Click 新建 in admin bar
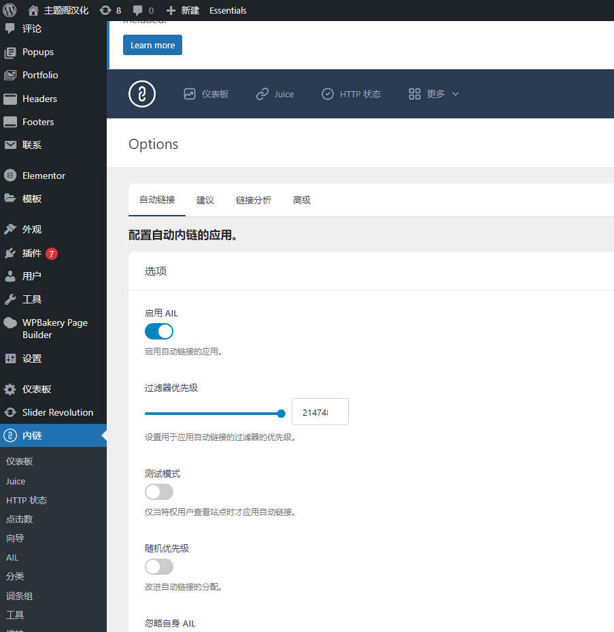614x632 pixels. click(190, 10)
